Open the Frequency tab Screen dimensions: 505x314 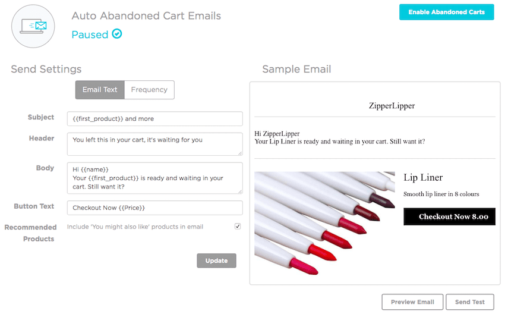click(149, 90)
